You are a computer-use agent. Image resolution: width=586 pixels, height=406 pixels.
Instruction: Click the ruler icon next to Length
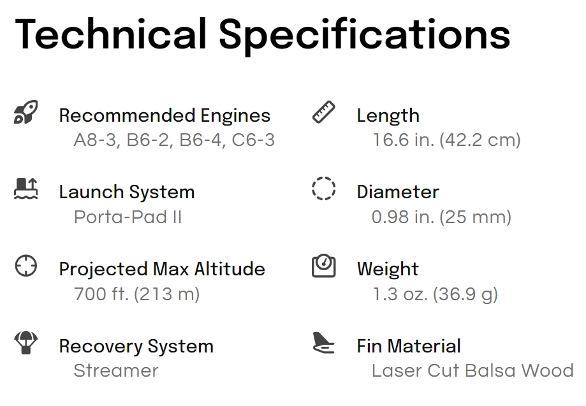(324, 112)
